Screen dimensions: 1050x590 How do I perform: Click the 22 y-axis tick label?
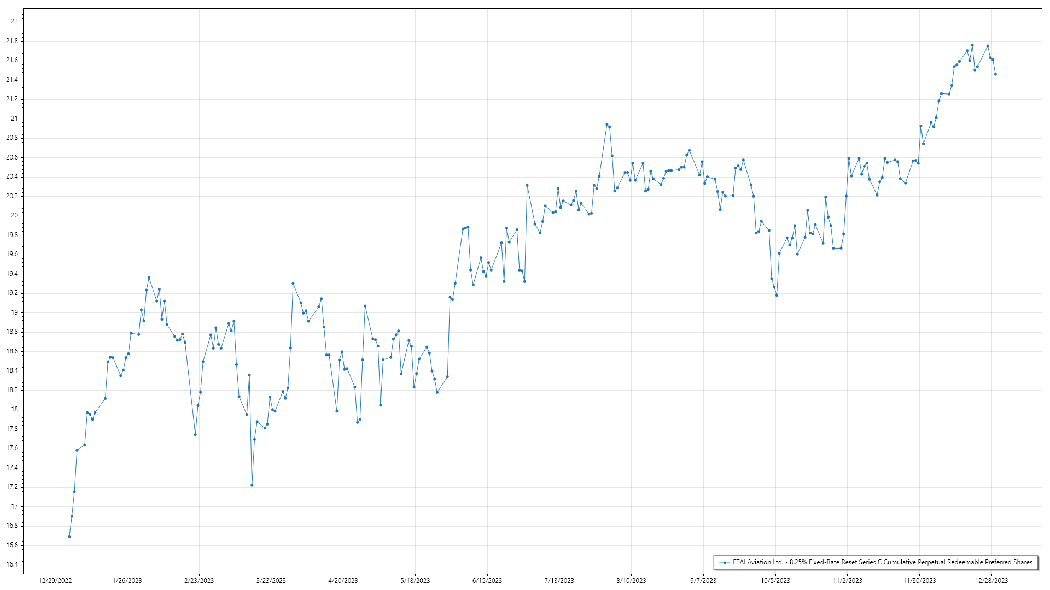point(14,21)
